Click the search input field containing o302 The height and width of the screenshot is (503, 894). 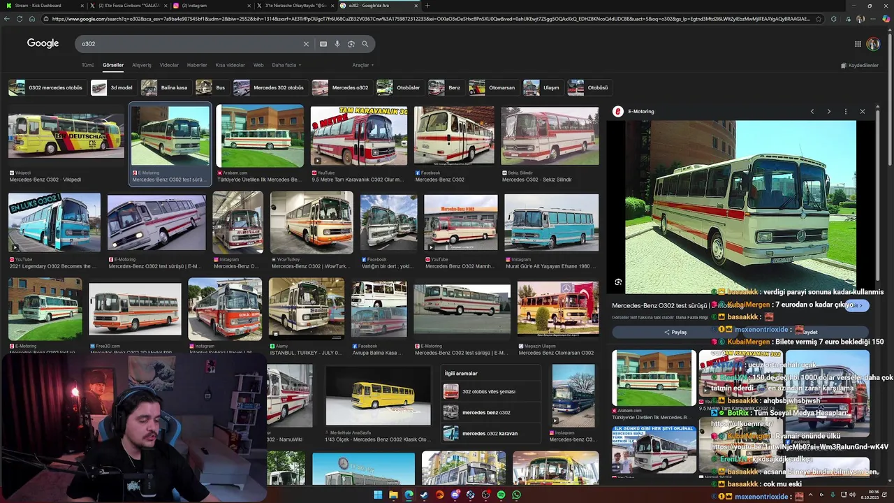[189, 44]
